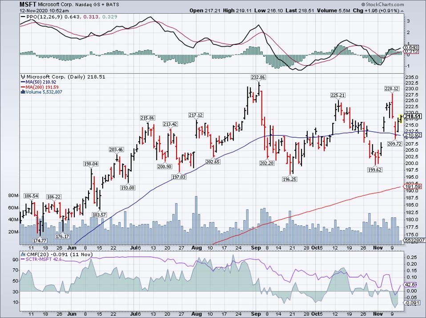
Task: Click the bold 218.51 last-price axis tag
Action: 413,117
